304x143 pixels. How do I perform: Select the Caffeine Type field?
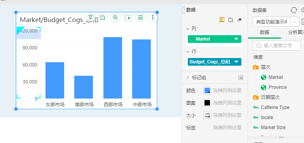click(271, 107)
